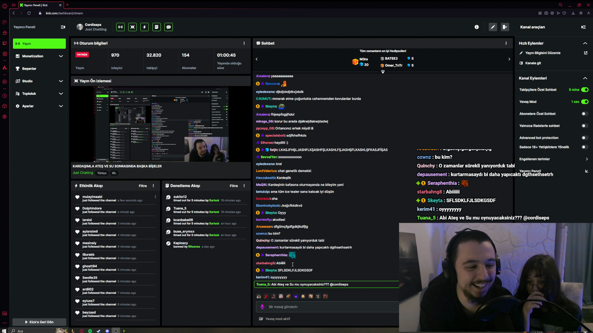This screenshot has height=333, width=593.
Task: Select the Yayın sidebar item
Action: (39, 44)
